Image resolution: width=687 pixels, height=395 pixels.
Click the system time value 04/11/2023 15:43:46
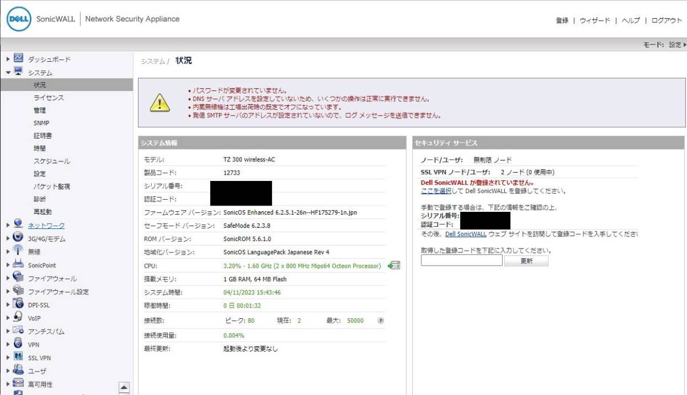(x=251, y=293)
